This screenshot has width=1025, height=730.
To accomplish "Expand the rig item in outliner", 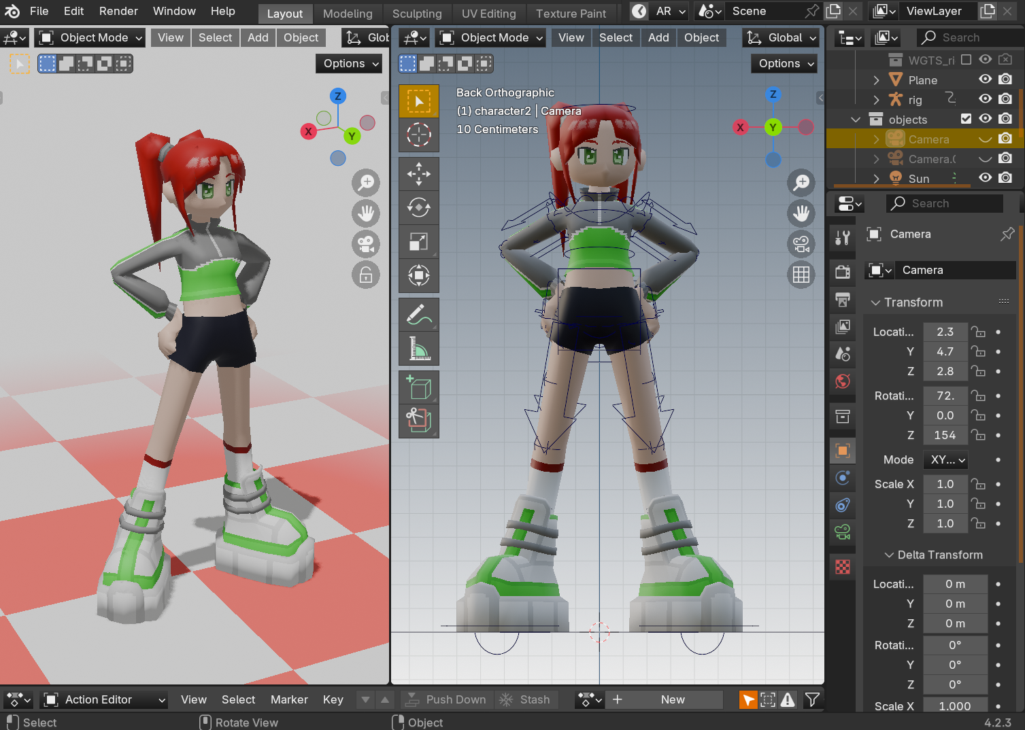I will coord(876,100).
